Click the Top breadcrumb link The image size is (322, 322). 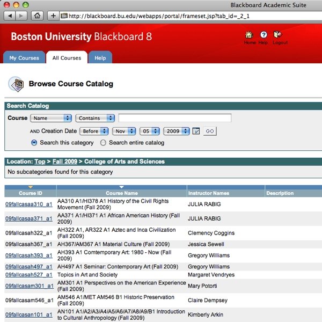40,162
